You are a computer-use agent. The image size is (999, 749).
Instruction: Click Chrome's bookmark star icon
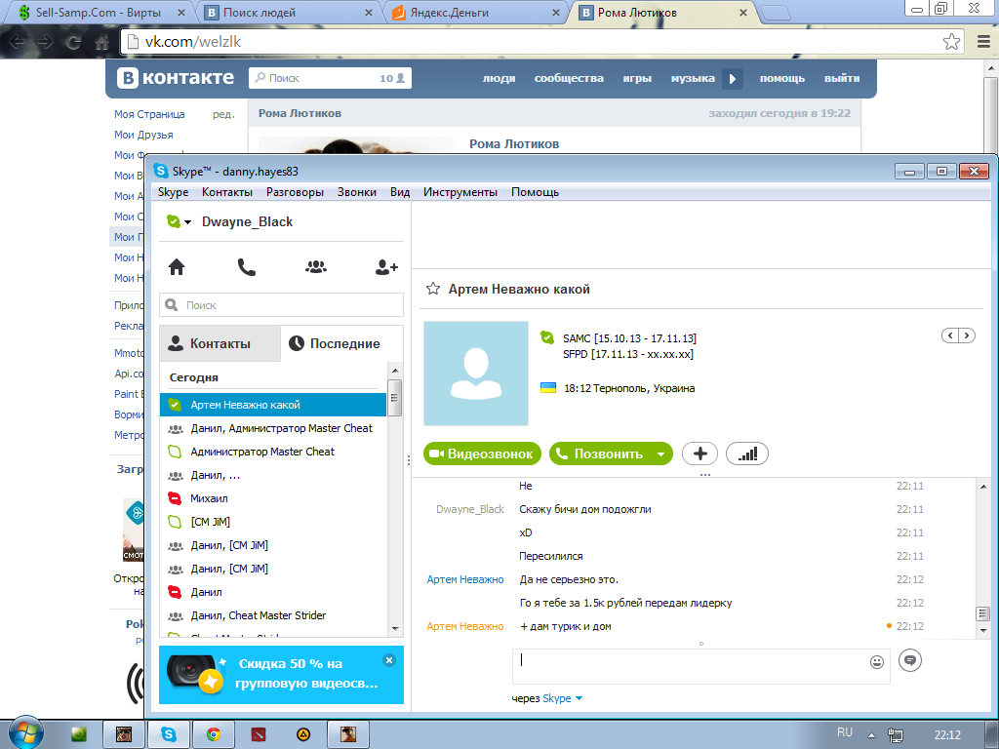[951, 42]
